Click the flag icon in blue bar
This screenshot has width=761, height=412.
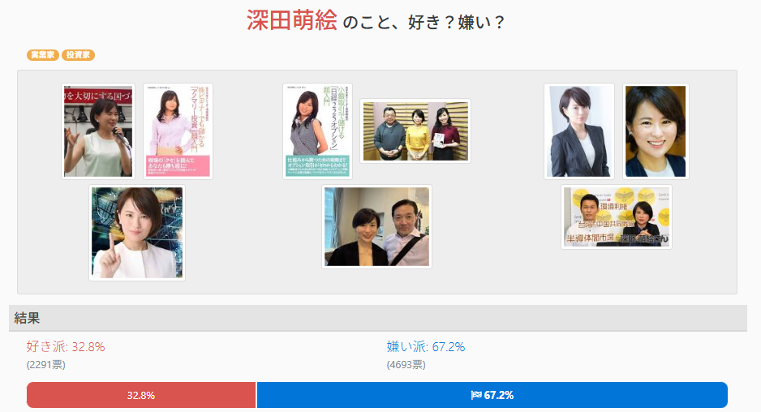476,395
